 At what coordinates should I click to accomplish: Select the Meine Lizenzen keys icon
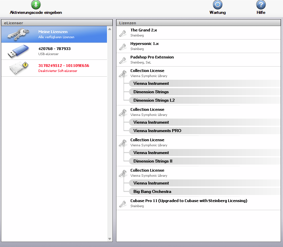click(x=18, y=34)
